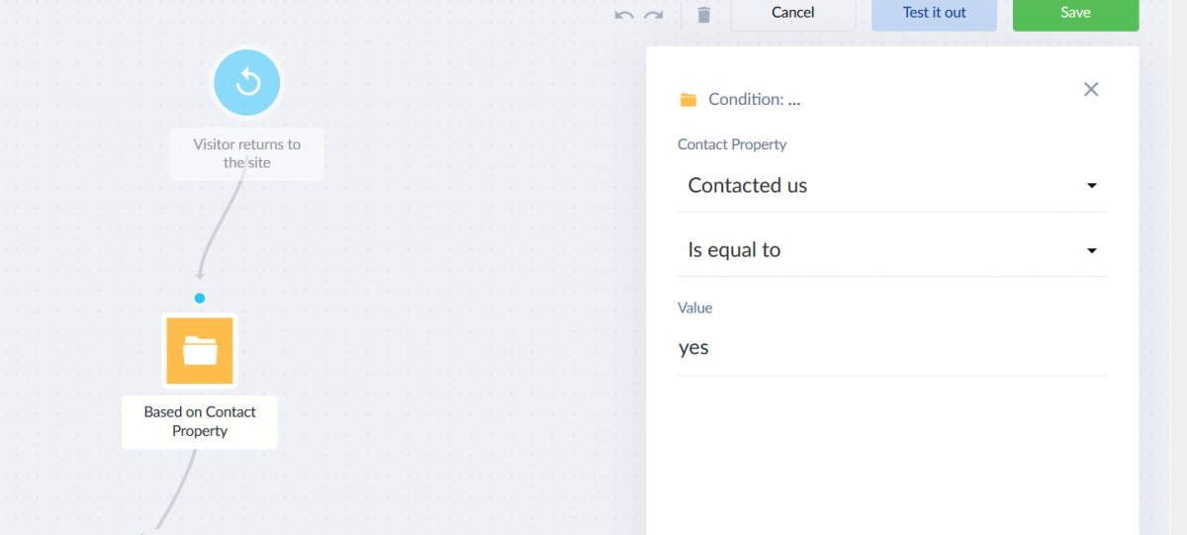Click the folder icon beside Condition title
This screenshot has width=1187, height=535.
[x=688, y=100]
